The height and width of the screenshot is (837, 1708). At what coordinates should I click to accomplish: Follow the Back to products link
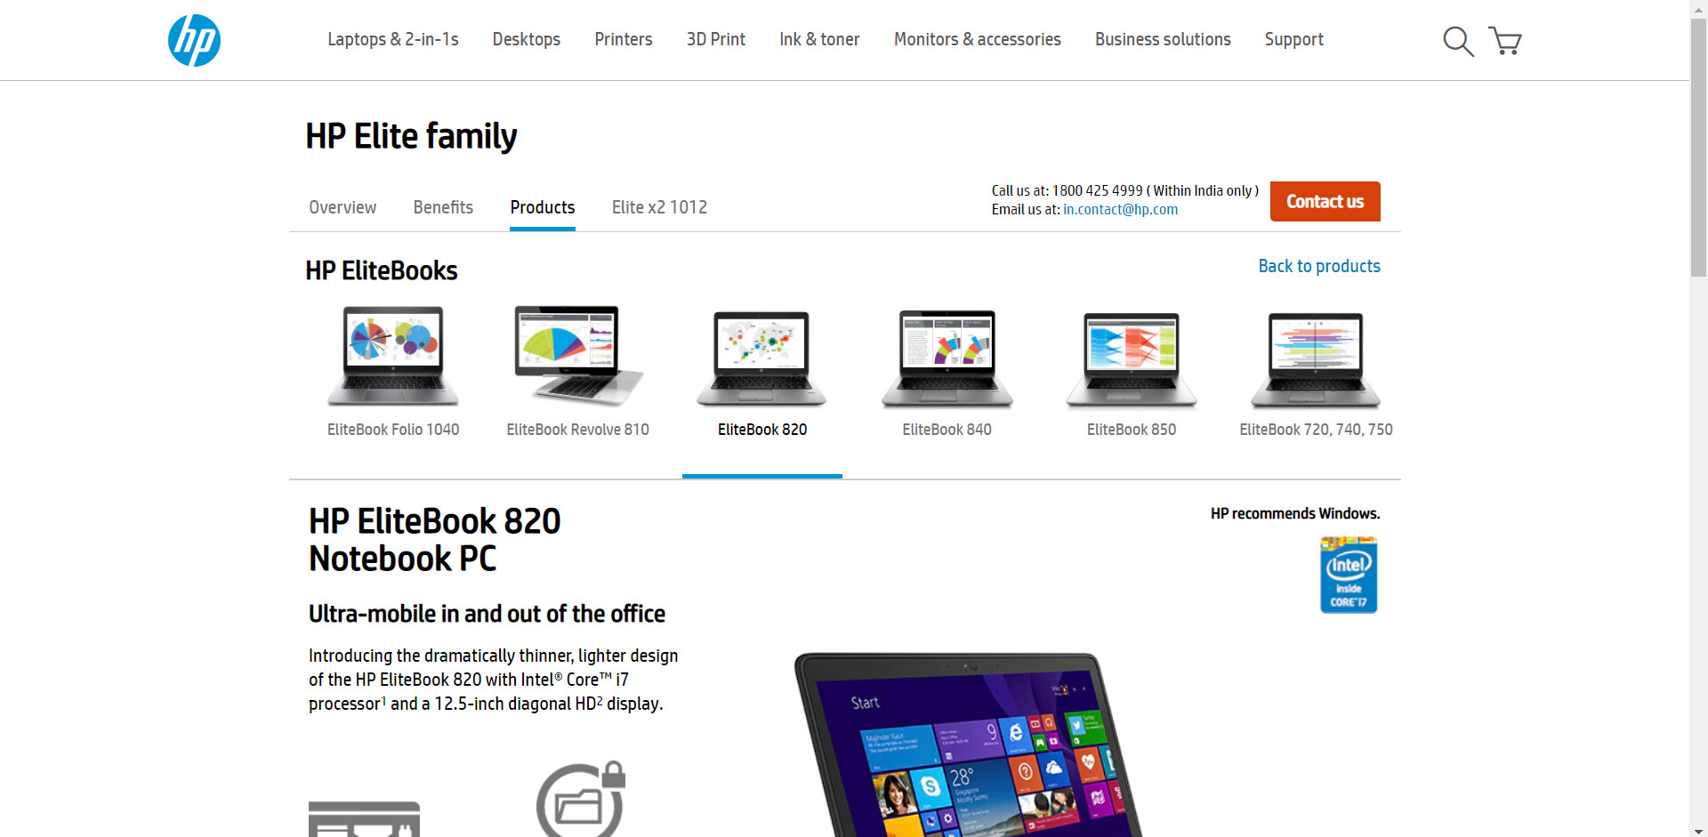pyautogui.click(x=1319, y=266)
